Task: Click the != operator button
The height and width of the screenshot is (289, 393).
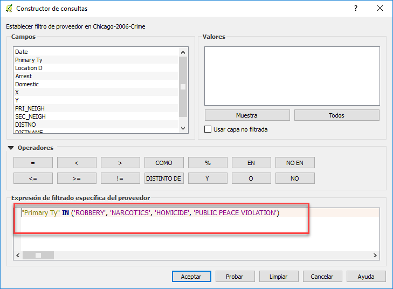Action: click(120, 178)
